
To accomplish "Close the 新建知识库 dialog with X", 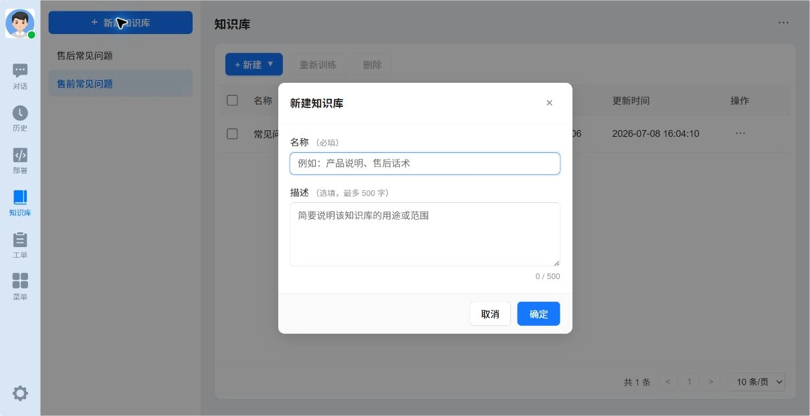I will (549, 103).
